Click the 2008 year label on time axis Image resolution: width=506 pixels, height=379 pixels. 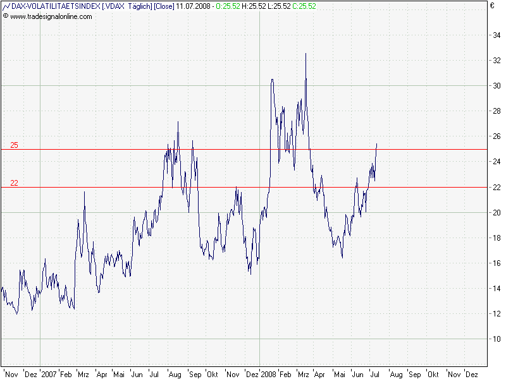tap(268, 374)
